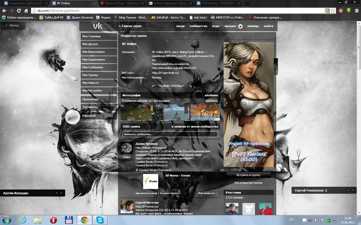Viewport: 361px width, 225px height.
Task: Close the Сергей Генералов chat box
Action: (x=352, y=190)
